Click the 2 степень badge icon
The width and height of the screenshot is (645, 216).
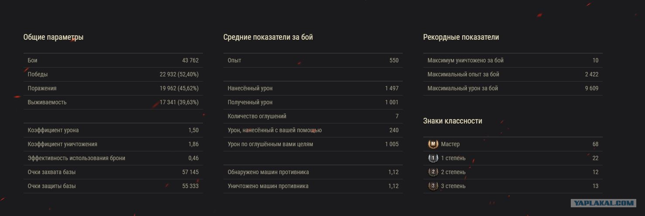point(433,172)
